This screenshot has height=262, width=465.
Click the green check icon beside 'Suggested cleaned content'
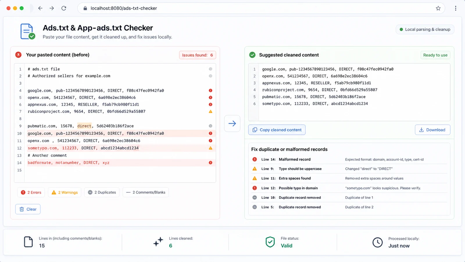point(252,55)
